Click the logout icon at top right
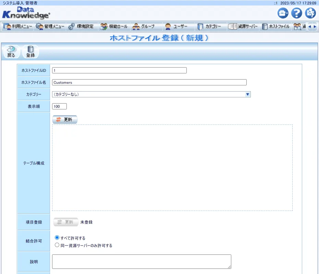 click(310, 13)
